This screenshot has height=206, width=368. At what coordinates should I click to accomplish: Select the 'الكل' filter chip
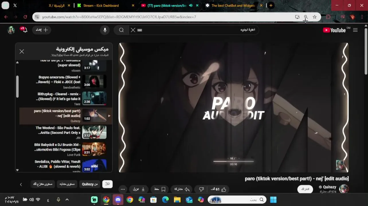[107, 184]
